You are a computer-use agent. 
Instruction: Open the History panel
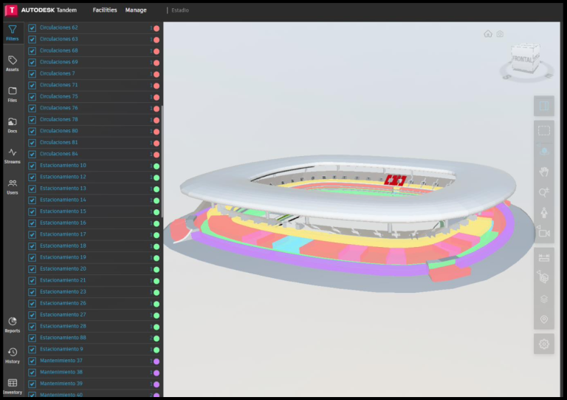point(13,356)
